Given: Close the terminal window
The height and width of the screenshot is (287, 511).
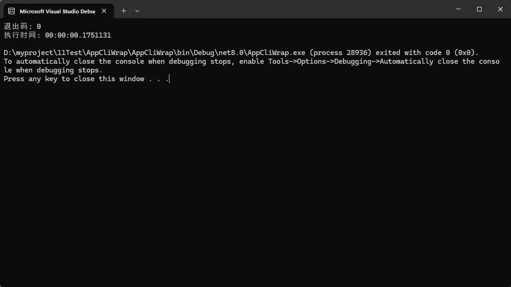Looking at the screenshot, I should click(500, 9).
